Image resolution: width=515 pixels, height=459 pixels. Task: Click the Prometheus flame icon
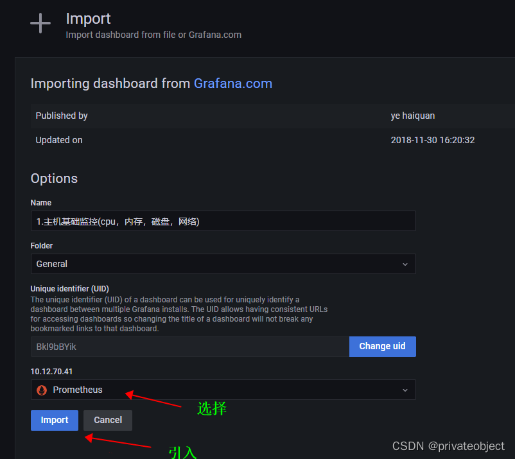42,390
